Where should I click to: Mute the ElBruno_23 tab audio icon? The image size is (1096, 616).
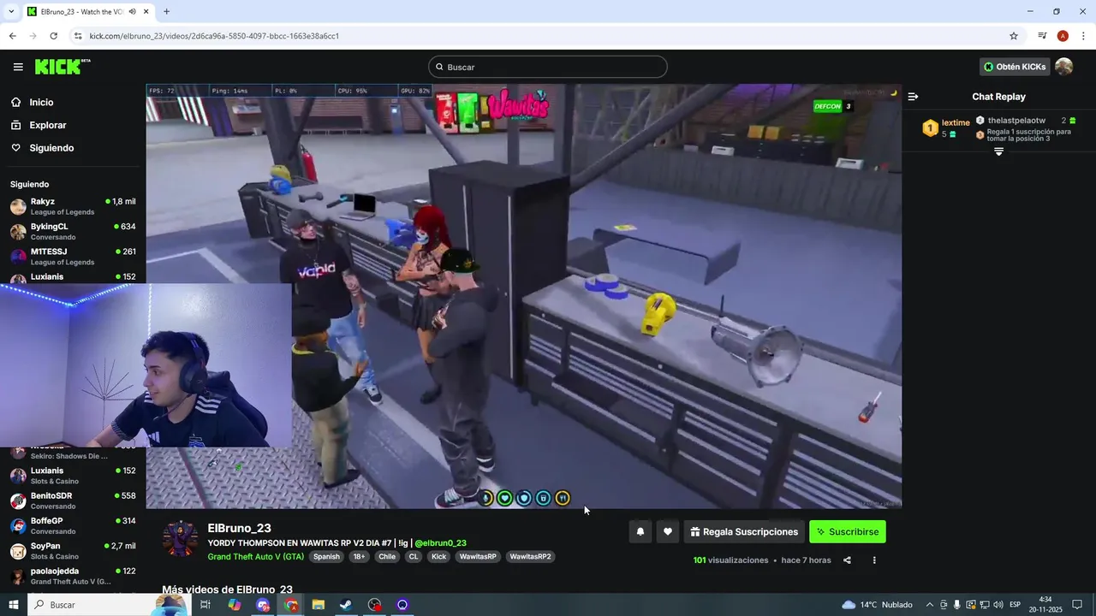coord(132,12)
